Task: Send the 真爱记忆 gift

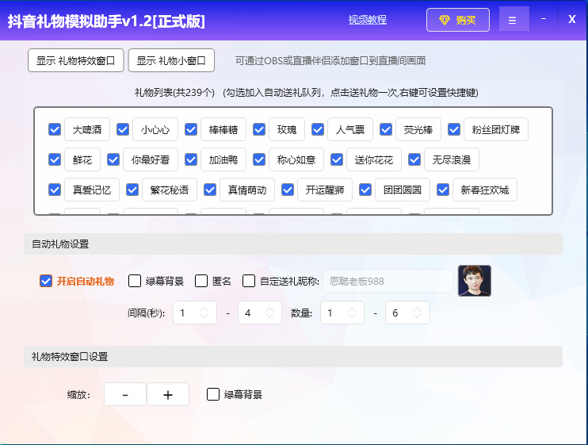Action: [x=92, y=190]
